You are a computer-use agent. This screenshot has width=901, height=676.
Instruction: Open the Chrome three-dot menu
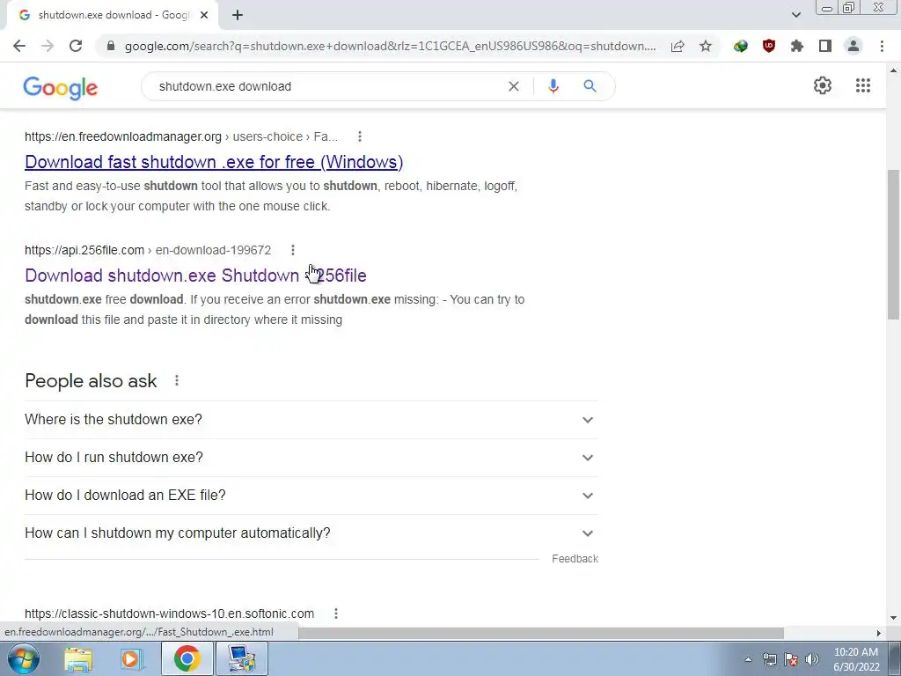pyautogui.click(x=882, y=46)
